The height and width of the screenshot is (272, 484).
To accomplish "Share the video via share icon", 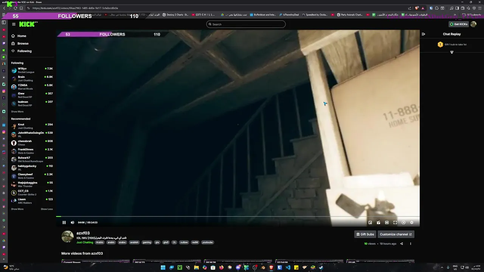I will point(402,244).
